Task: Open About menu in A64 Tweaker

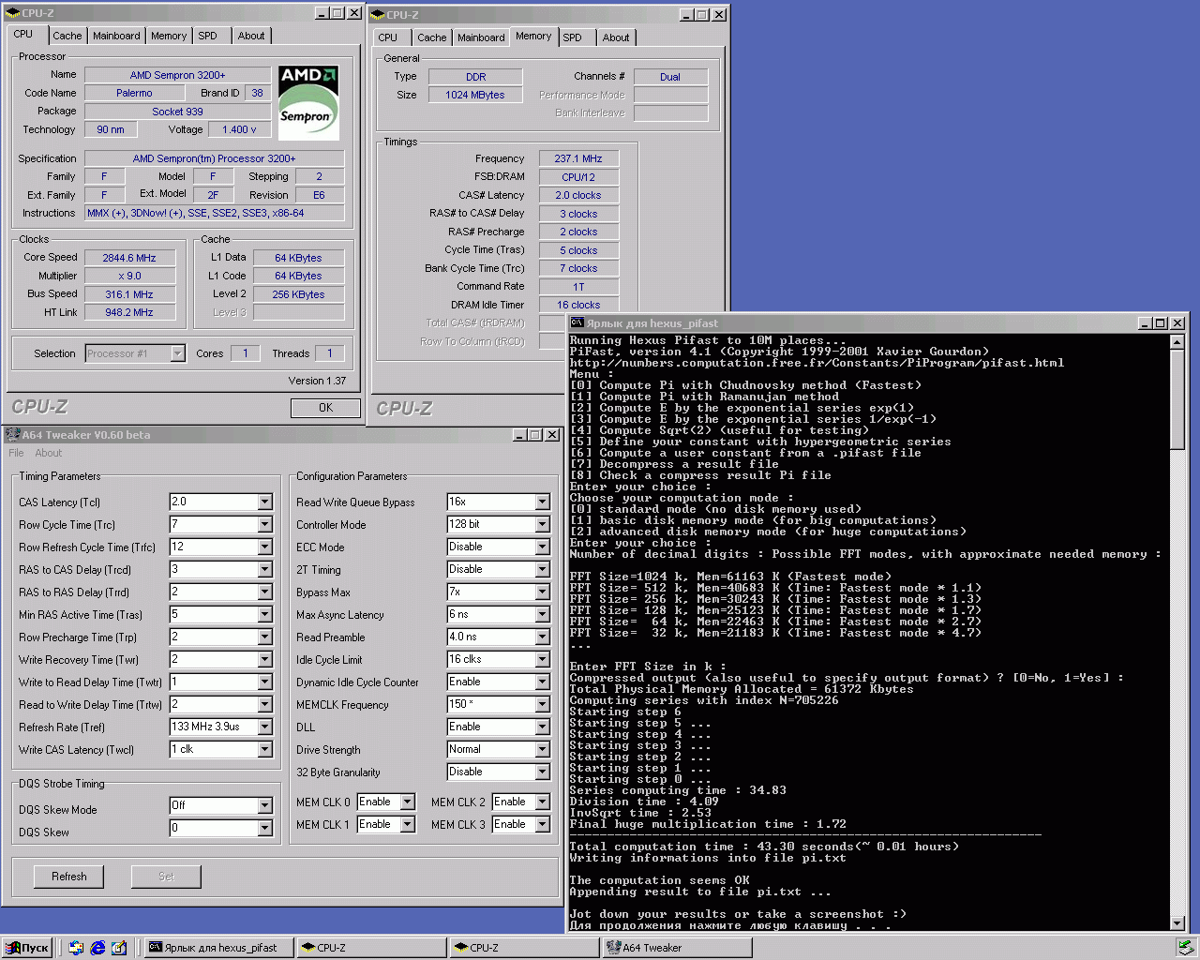Action: pyautogui.click(x=48, y=453)
